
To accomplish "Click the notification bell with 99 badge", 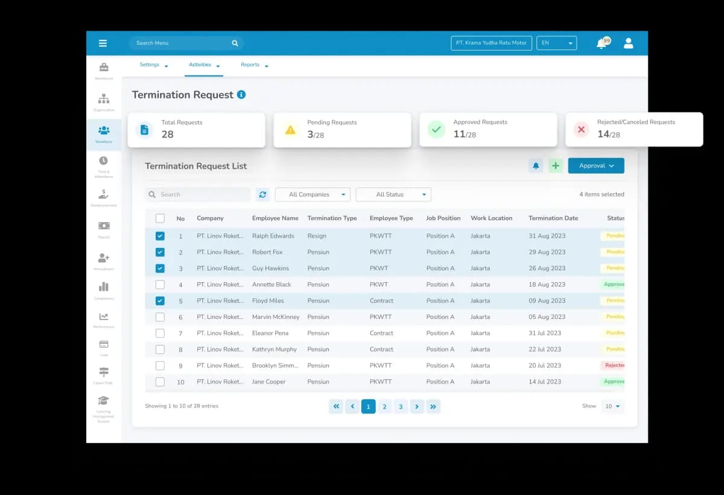I will point(603,43).
